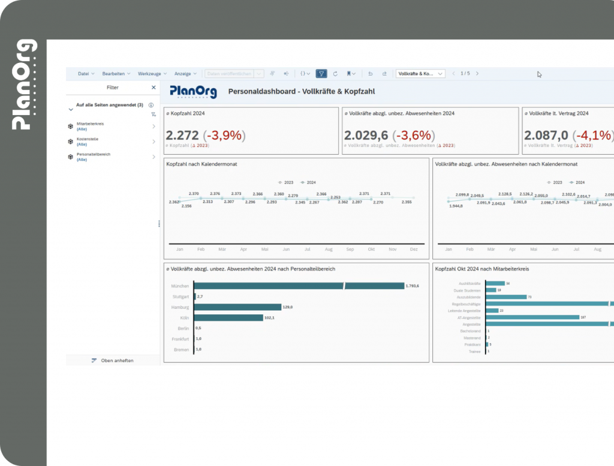Click the info icon beside applied filters
Viewport: 614px width, 466px height.
pyautogui.click(x=151, y=105)
